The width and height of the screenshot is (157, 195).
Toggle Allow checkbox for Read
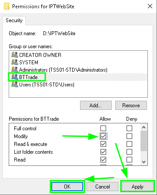tap(103, 160)
